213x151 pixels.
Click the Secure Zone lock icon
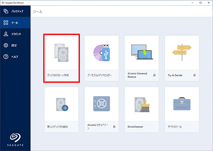click(114, 126)
